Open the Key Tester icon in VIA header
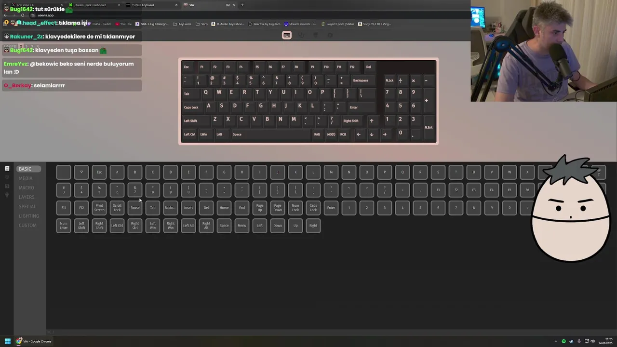Image resolution: width=617 pixels, height=347 pixels. (x=301, y=35)
